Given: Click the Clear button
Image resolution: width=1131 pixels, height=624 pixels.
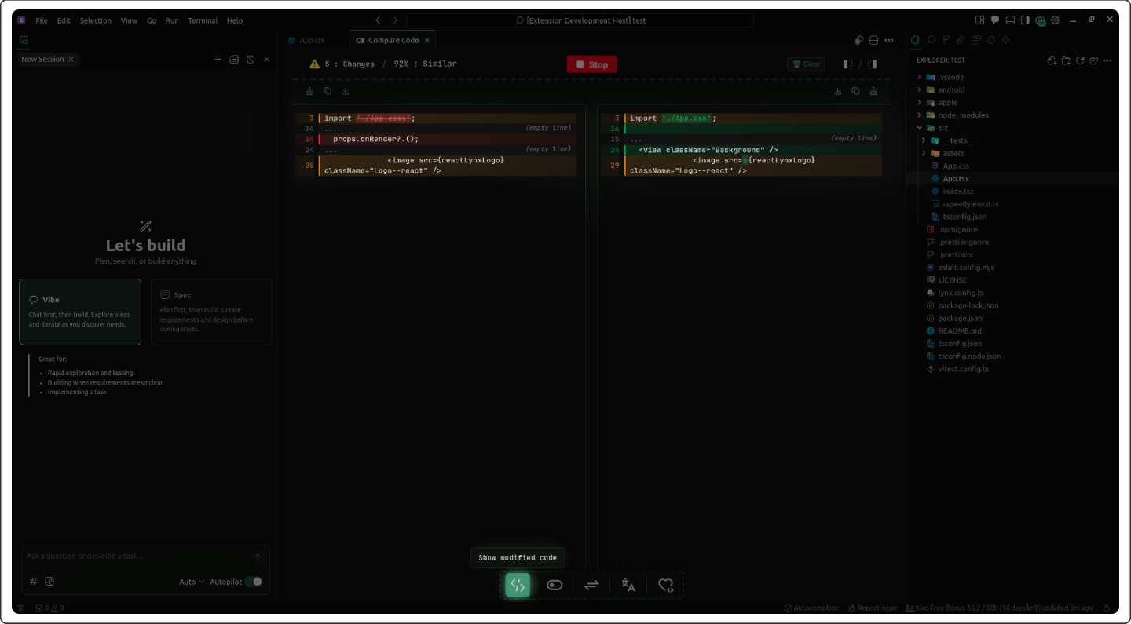Looking at the screenshot, I should pos(806,64).
